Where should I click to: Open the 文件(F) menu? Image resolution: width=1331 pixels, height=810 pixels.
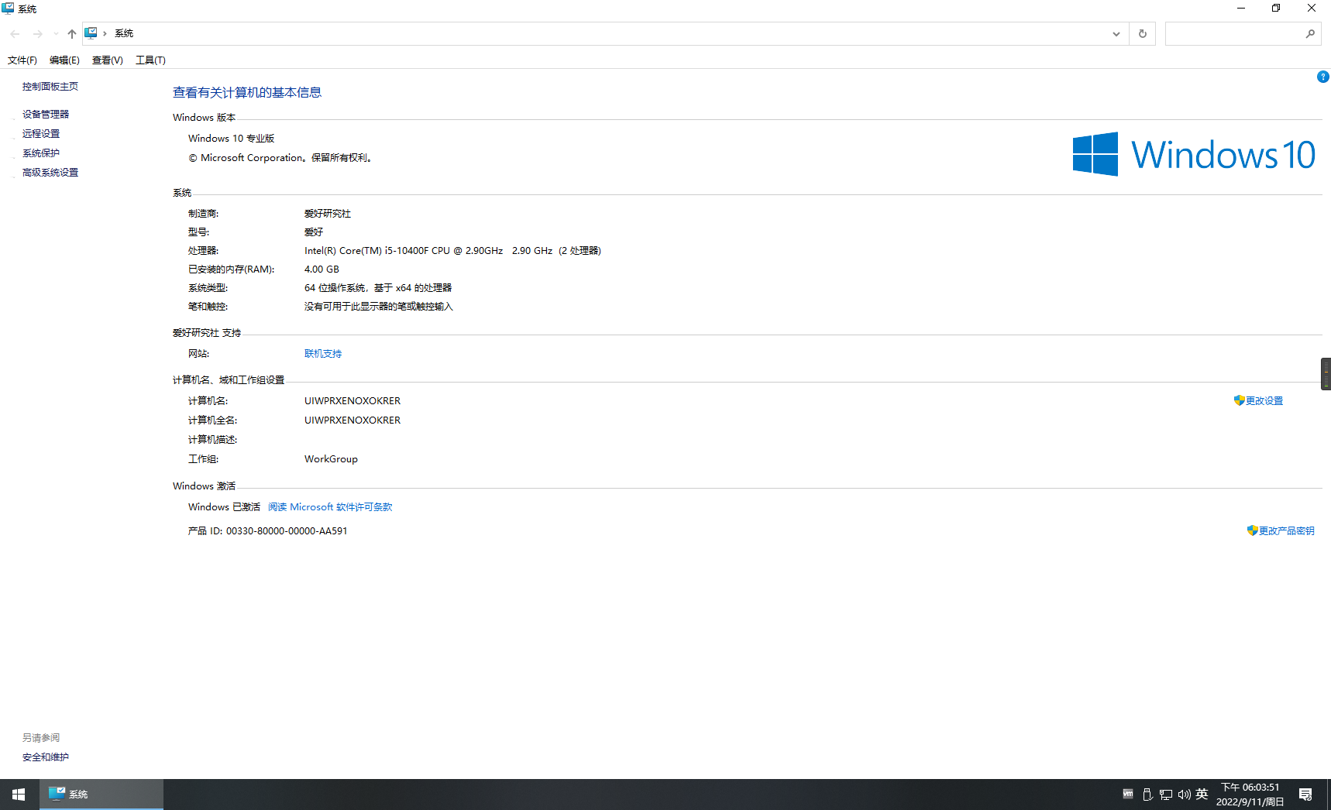(22, 60)
